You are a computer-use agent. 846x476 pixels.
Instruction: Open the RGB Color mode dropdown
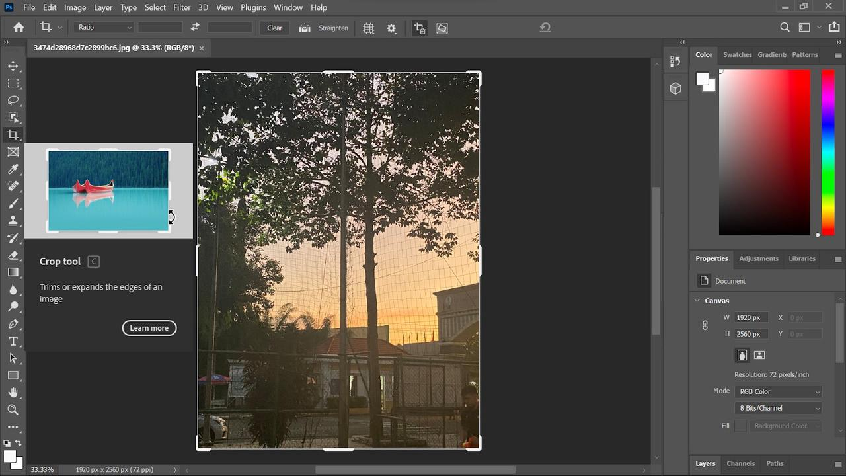(x=778, y=391)
